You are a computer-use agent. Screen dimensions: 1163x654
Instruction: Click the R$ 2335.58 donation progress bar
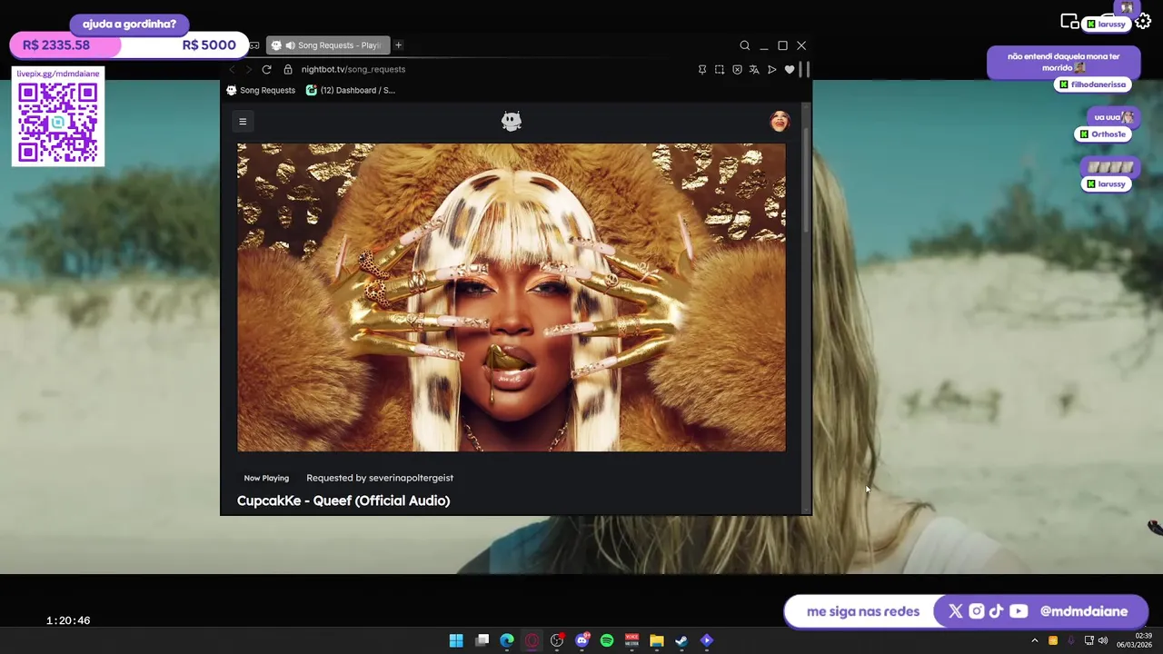pyautogui.click(x=129, y=45)
